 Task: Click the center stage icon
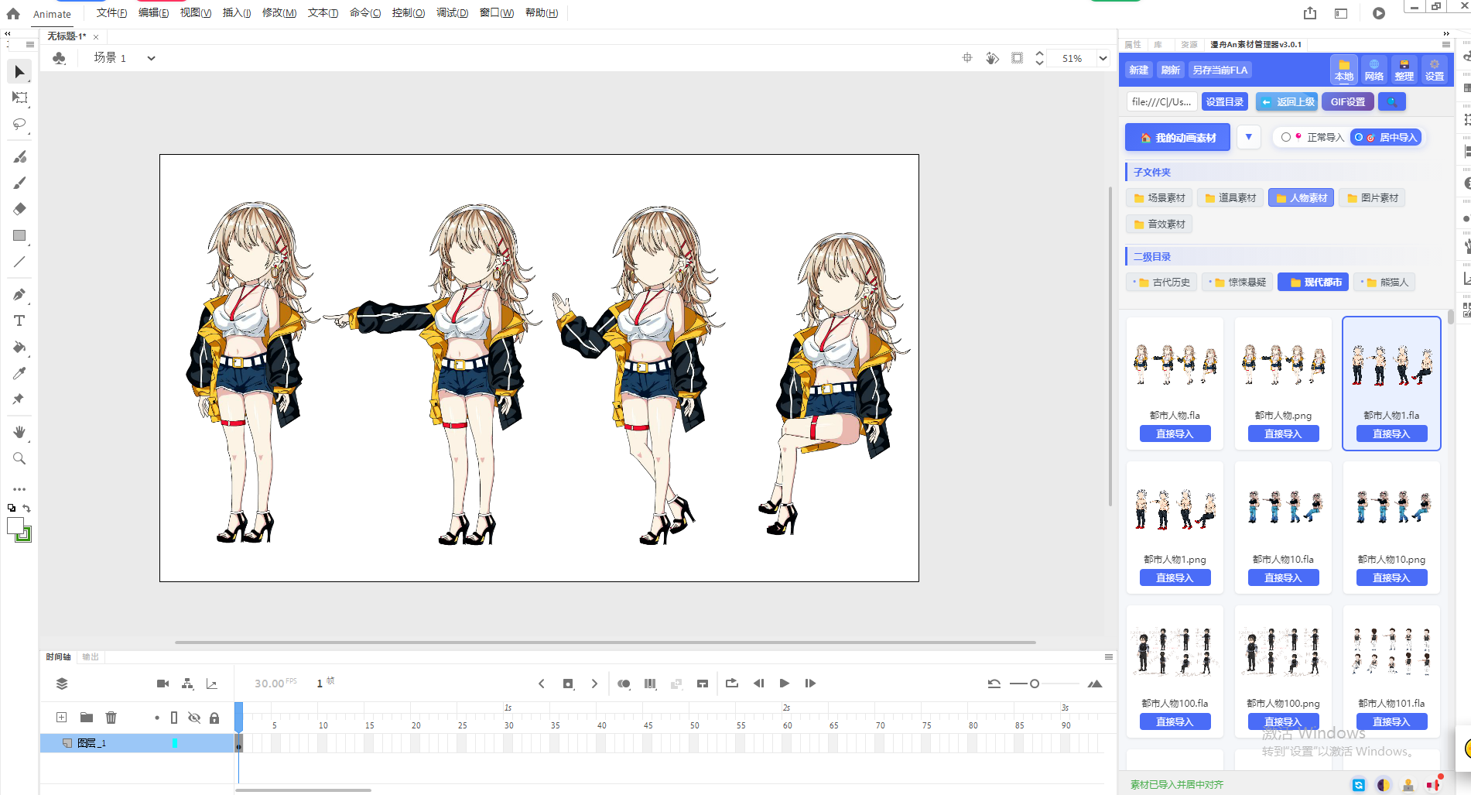[x=967, y=58]
